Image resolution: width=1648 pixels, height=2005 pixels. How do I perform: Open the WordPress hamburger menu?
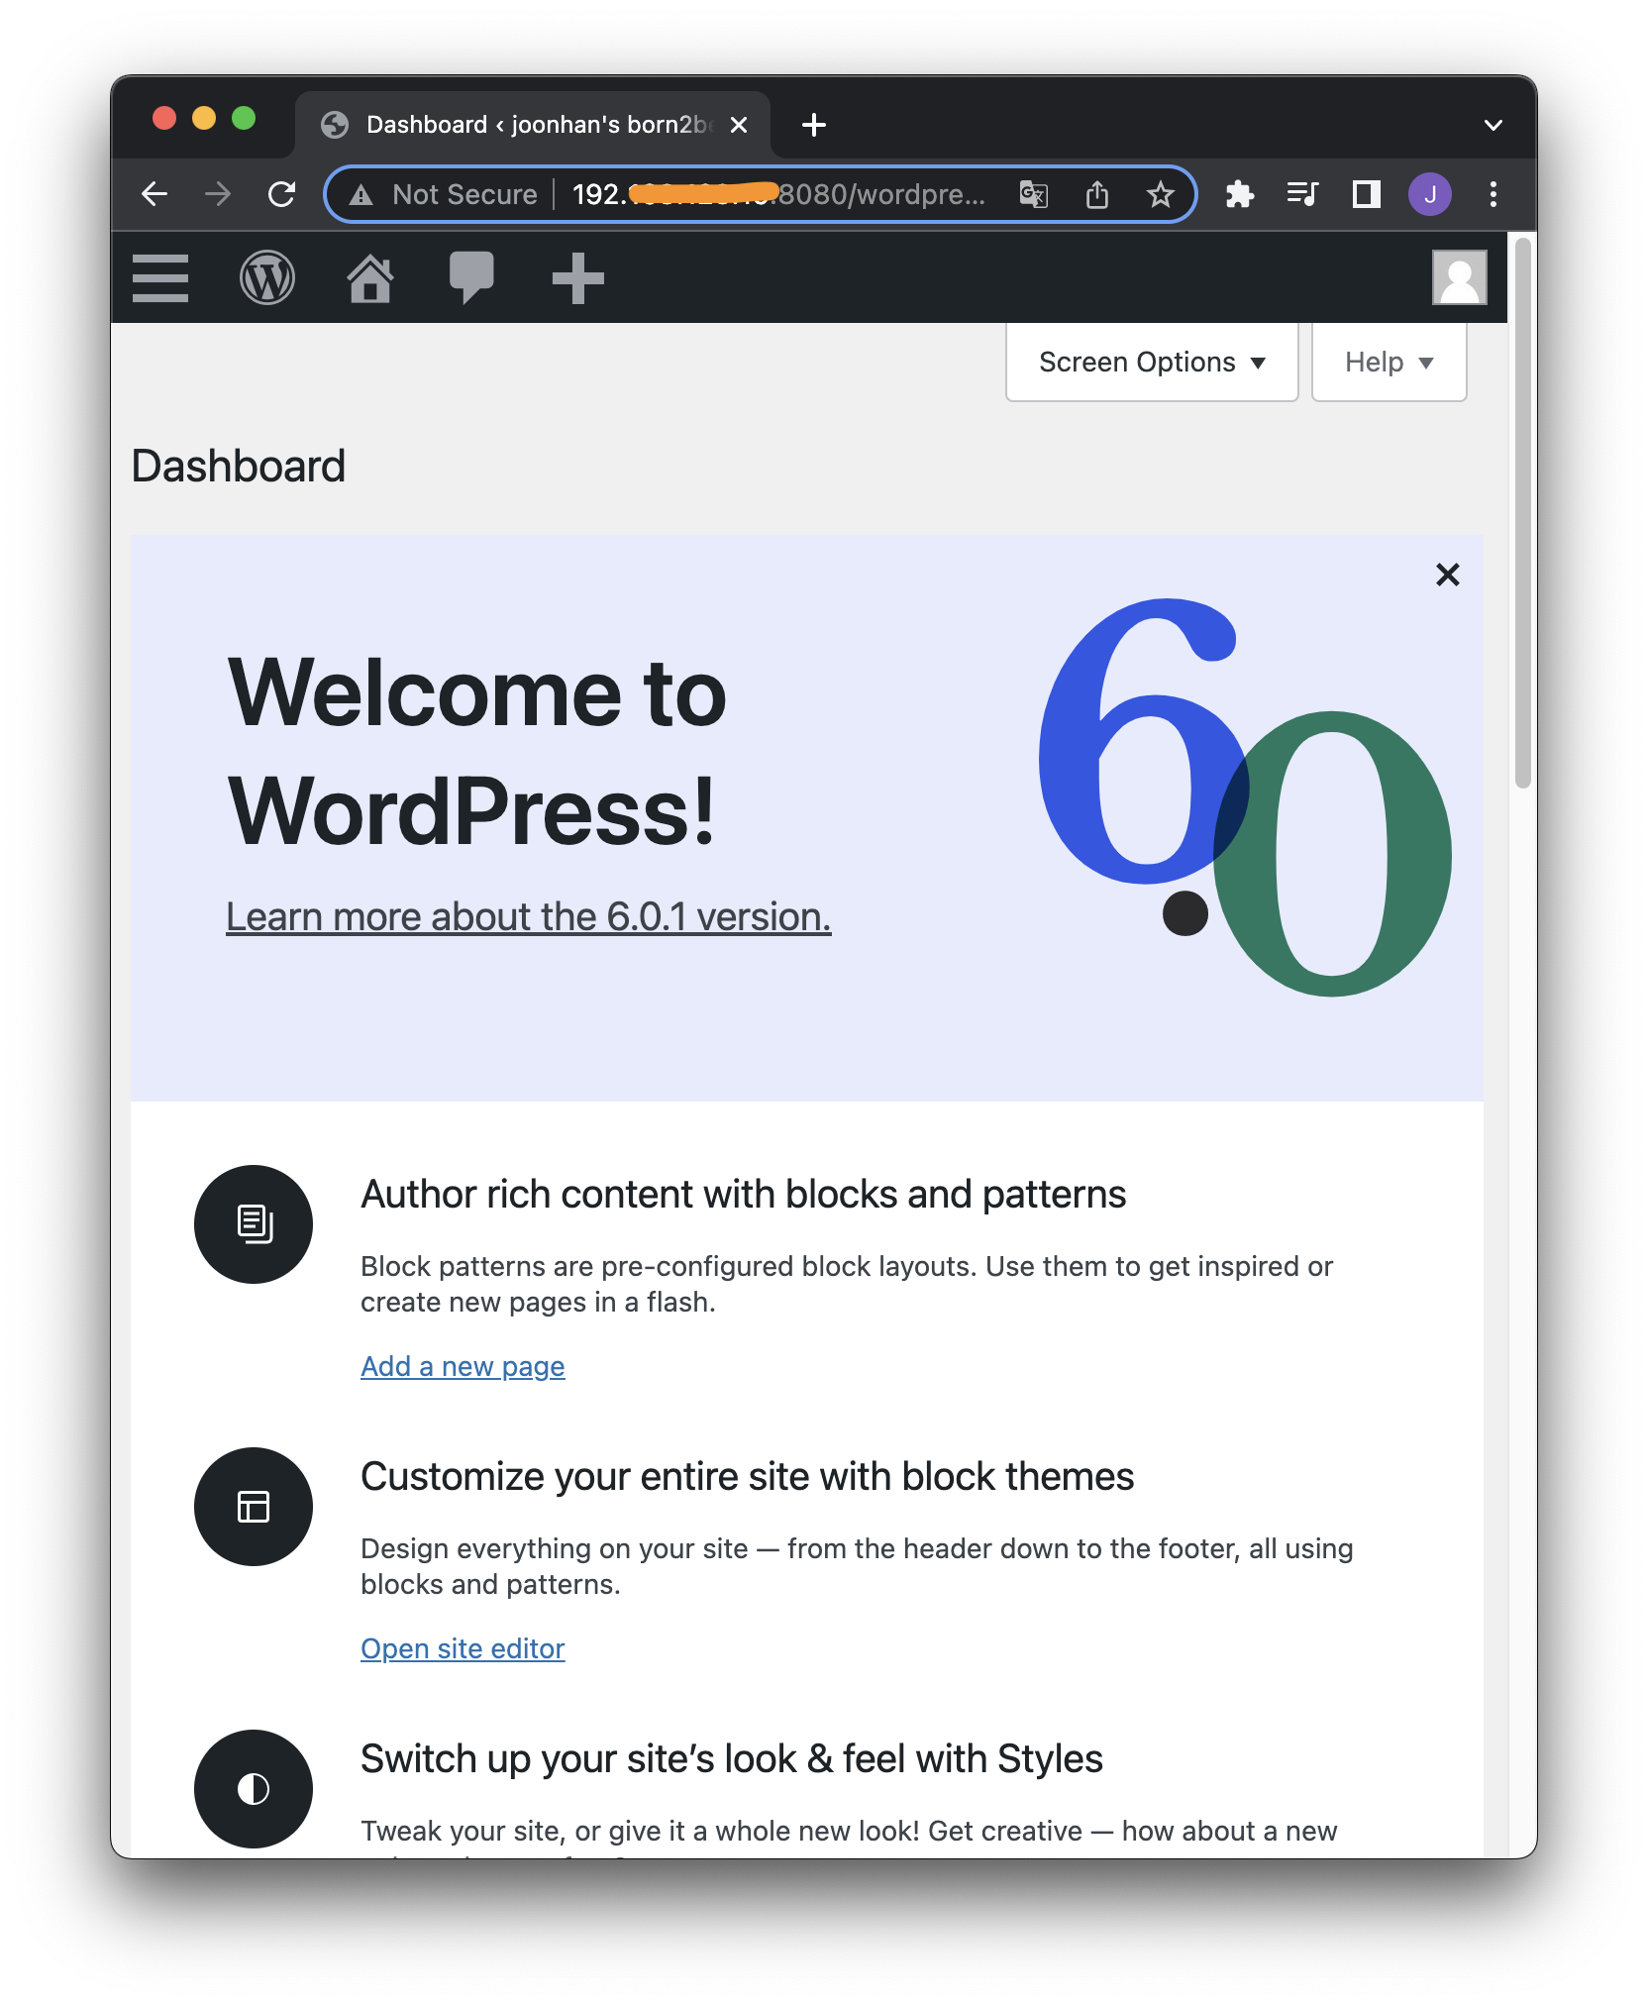pos(160,277)
